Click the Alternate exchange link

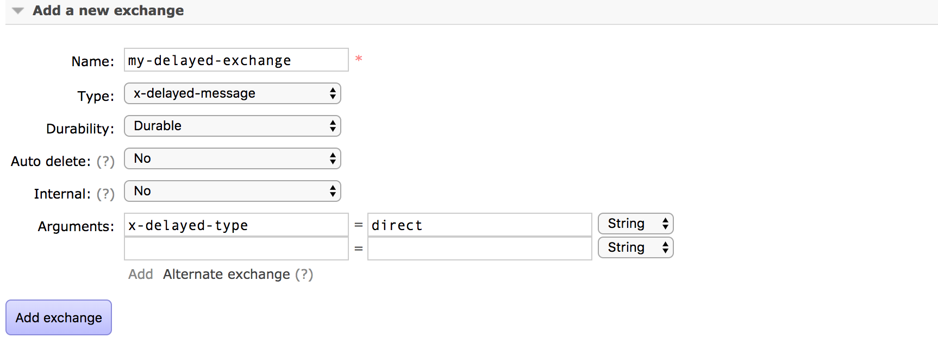226,275
